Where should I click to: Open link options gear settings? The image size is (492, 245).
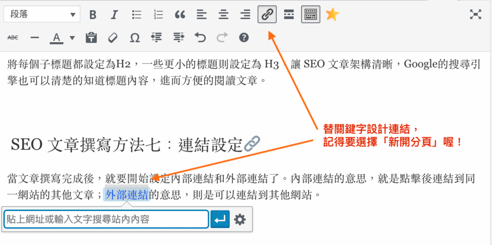tap(240, 220)
